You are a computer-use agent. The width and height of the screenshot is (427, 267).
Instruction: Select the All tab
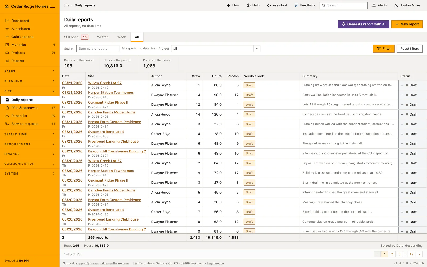point(137,37)
